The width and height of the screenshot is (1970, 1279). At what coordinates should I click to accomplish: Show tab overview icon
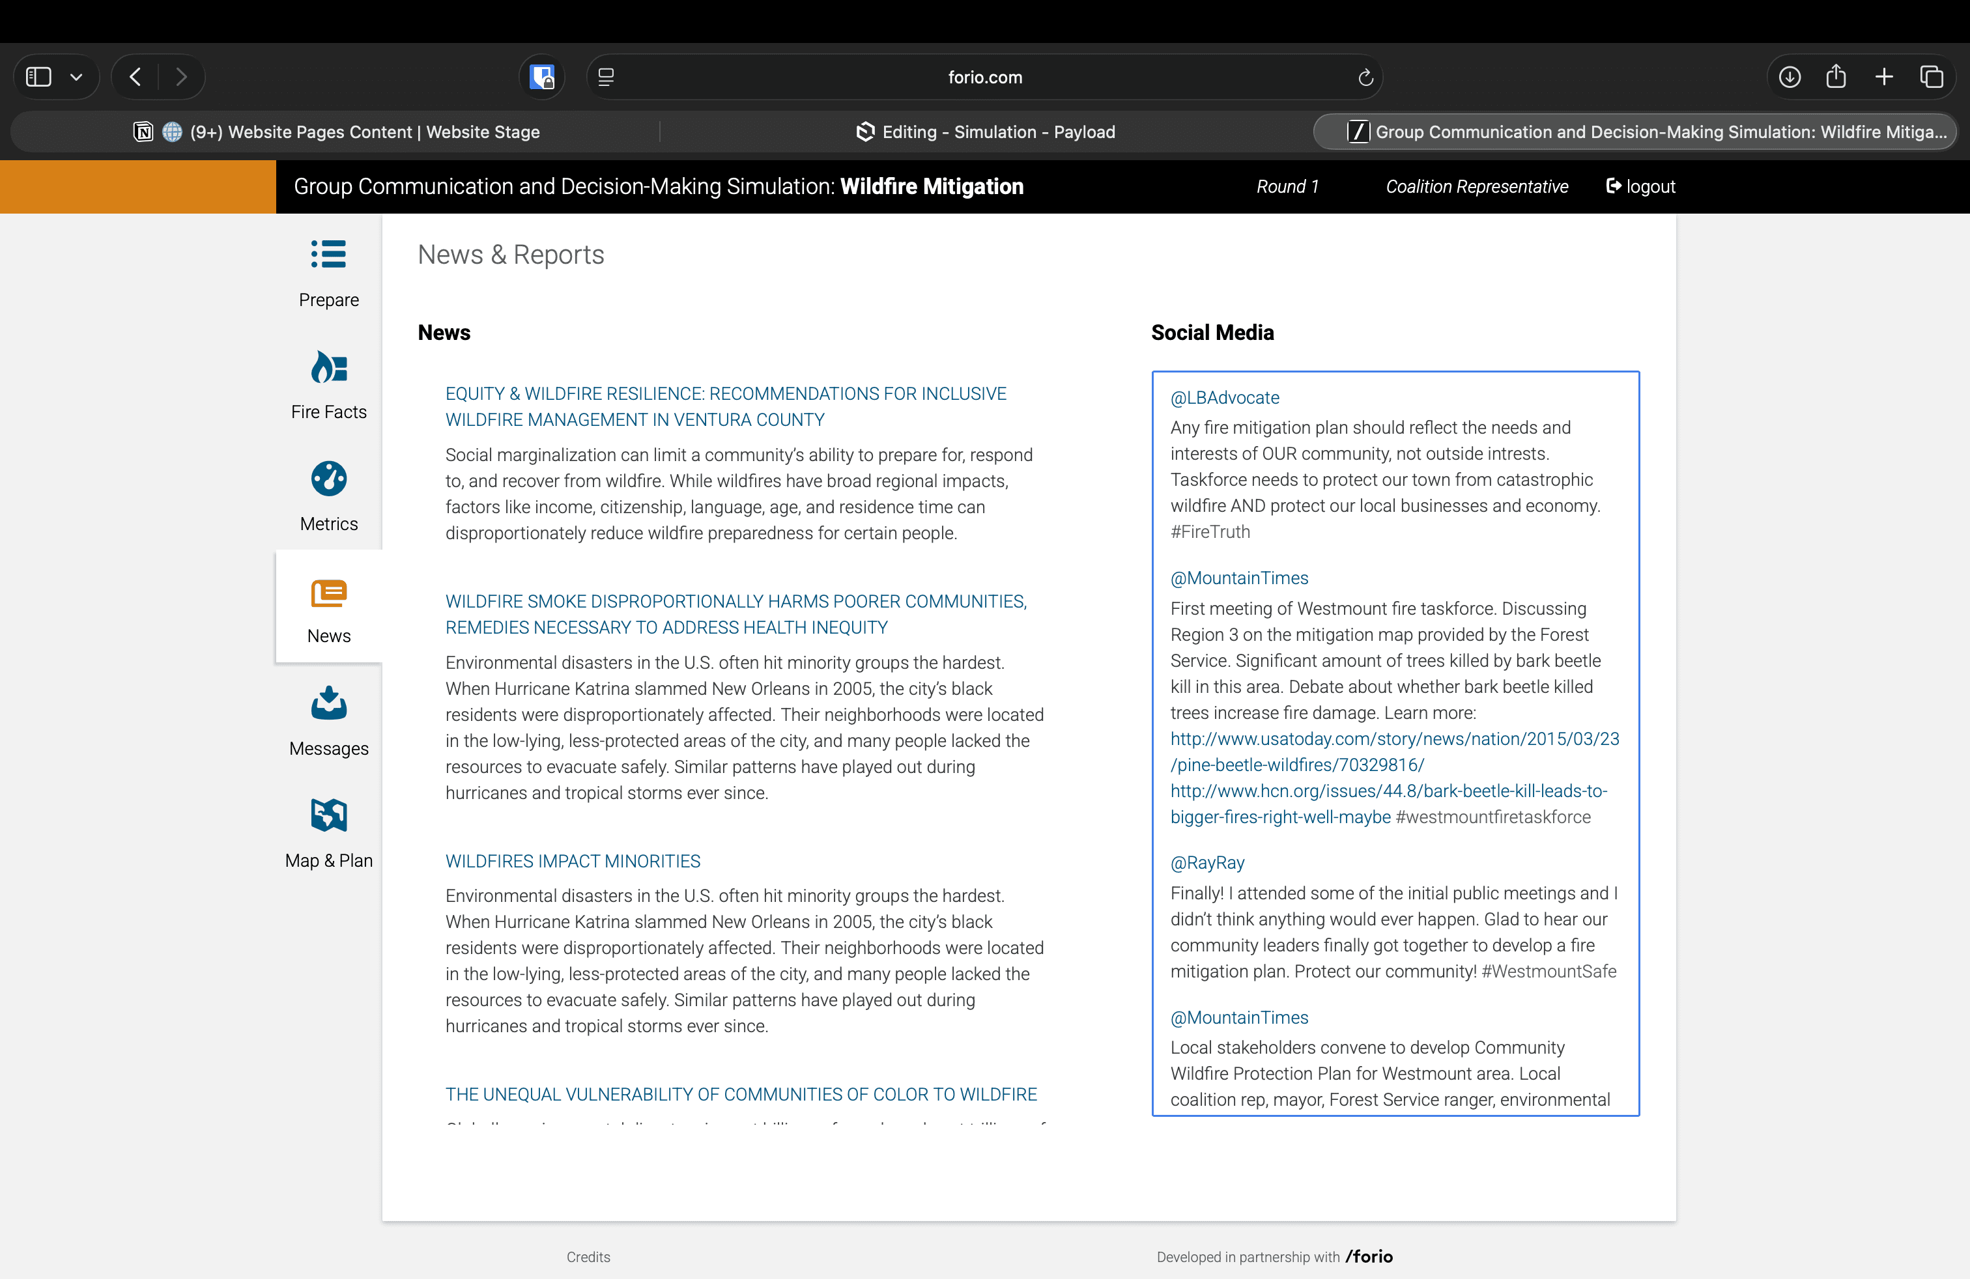1932,77
